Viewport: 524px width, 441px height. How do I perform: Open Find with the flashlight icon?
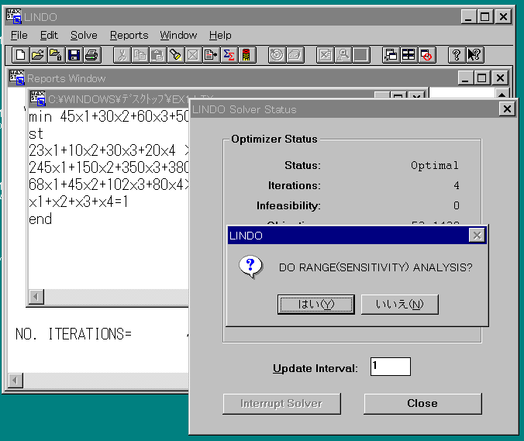(x=175, y=55)
